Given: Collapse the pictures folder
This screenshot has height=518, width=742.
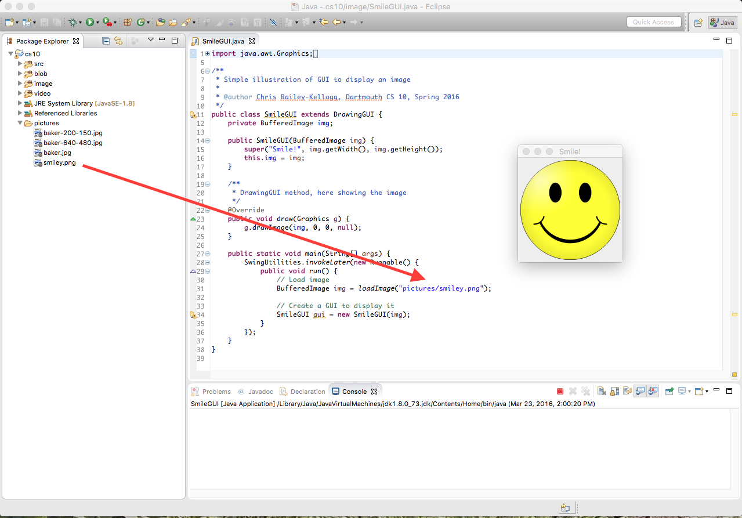Looking at the screenshot, I should point(20,123).
